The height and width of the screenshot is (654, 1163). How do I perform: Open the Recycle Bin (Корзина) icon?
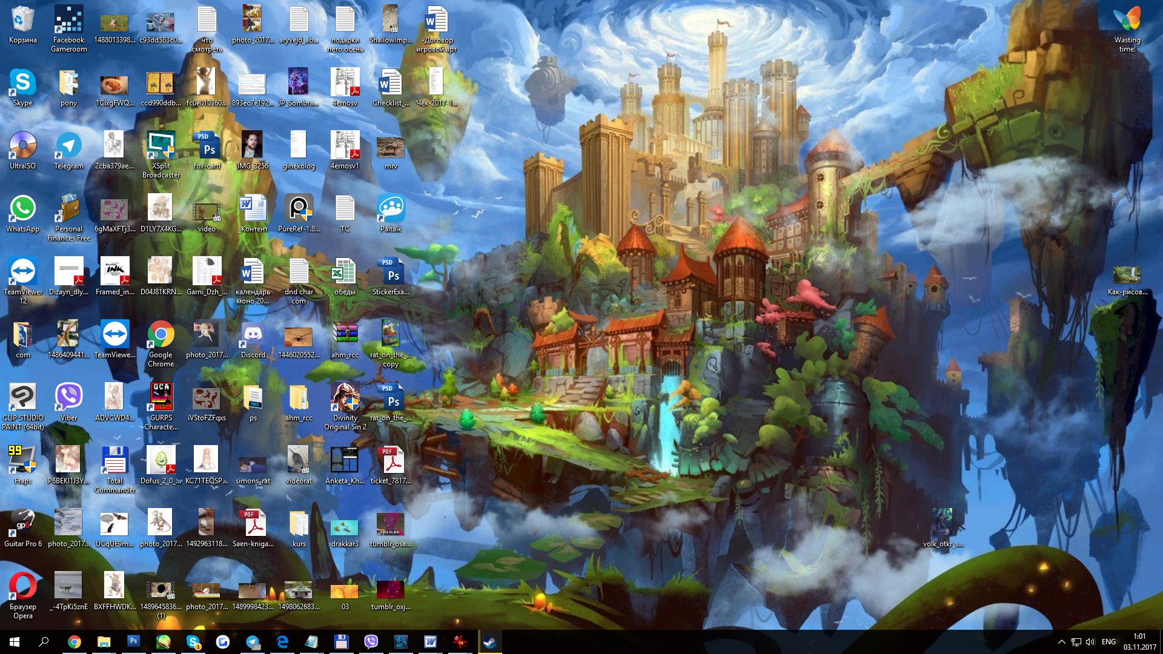(23, 25)
